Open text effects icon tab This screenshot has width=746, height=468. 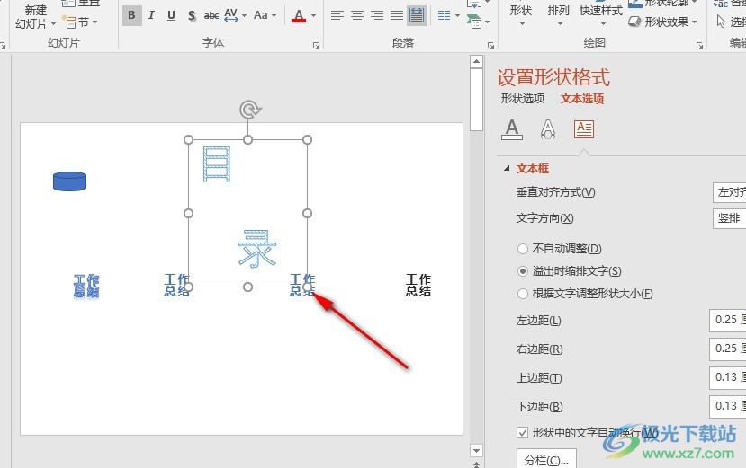click(x=548, y=129)
